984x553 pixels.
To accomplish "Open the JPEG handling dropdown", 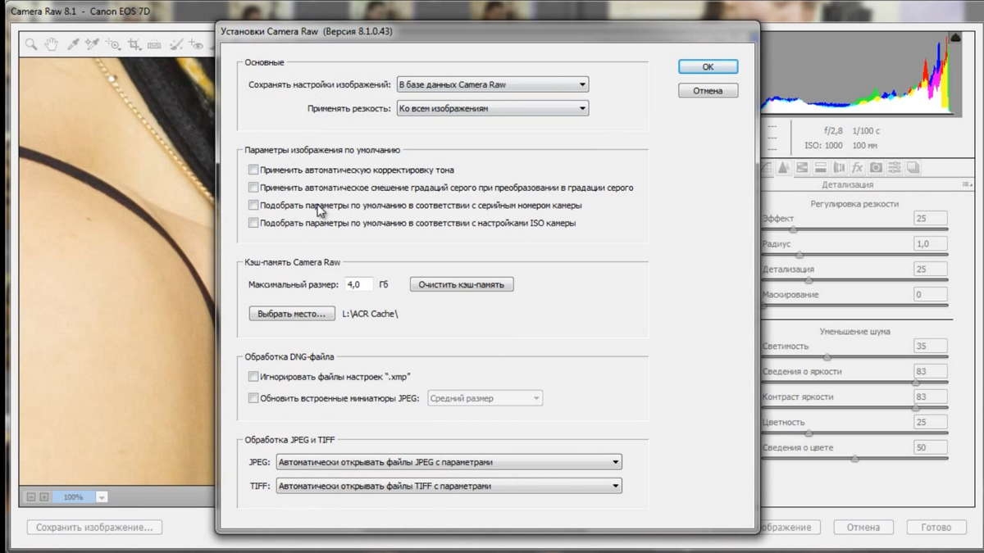I will (449, 462).
